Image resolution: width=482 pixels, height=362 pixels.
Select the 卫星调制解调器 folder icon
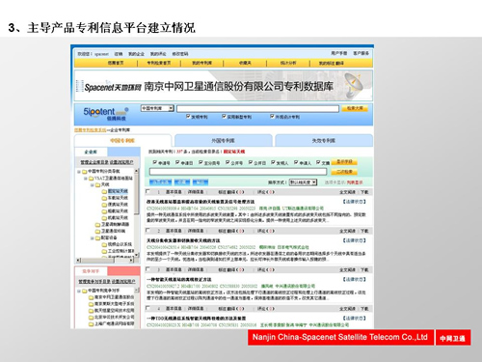click(x=97, y=224)
